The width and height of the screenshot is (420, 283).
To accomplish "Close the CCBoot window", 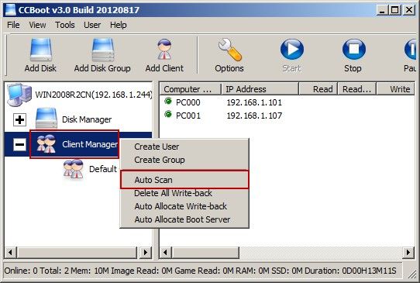I will (x=408, y=10).
